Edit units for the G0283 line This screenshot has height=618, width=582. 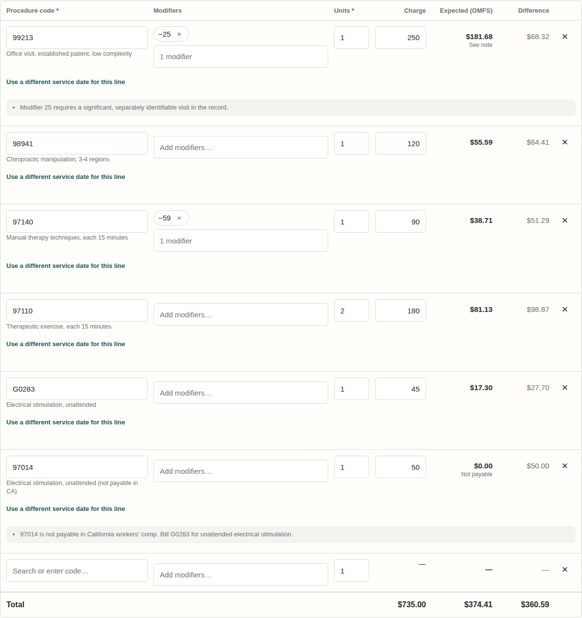(x=352, y=389)
